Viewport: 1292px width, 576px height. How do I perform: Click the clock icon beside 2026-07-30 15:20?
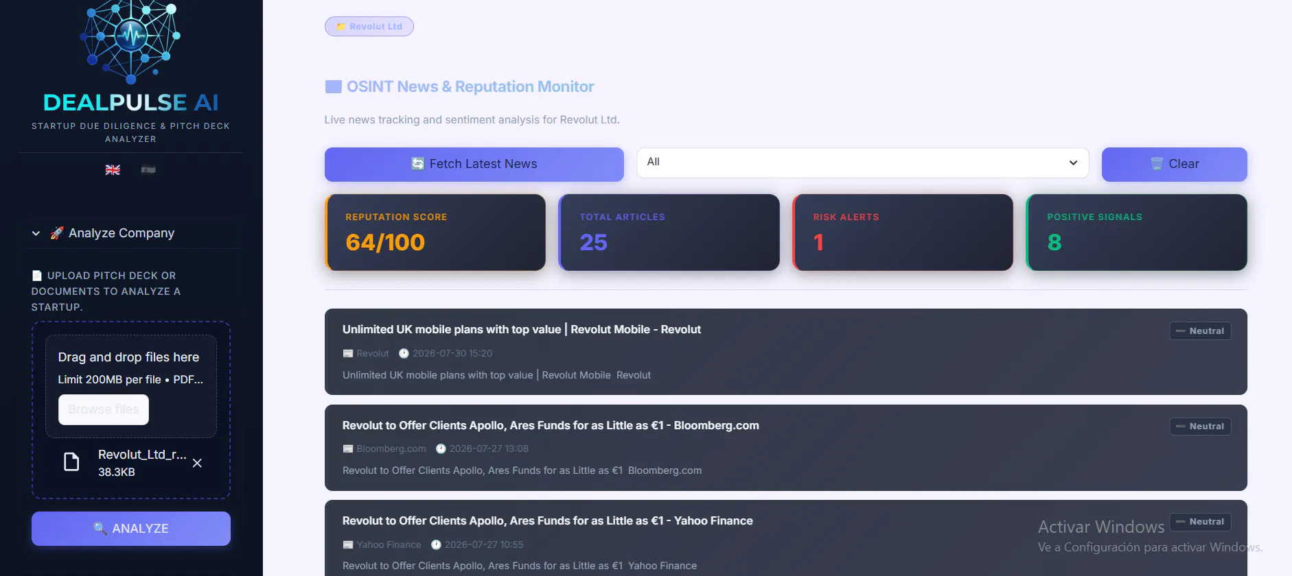(x=404, y=354)
